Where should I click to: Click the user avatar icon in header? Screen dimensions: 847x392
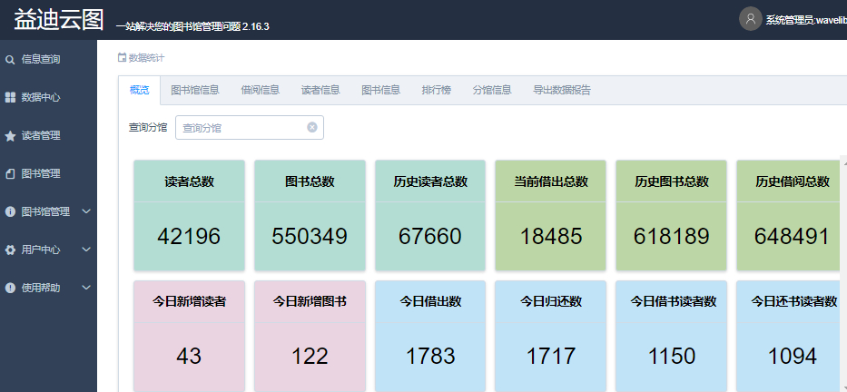pos(750,19)
